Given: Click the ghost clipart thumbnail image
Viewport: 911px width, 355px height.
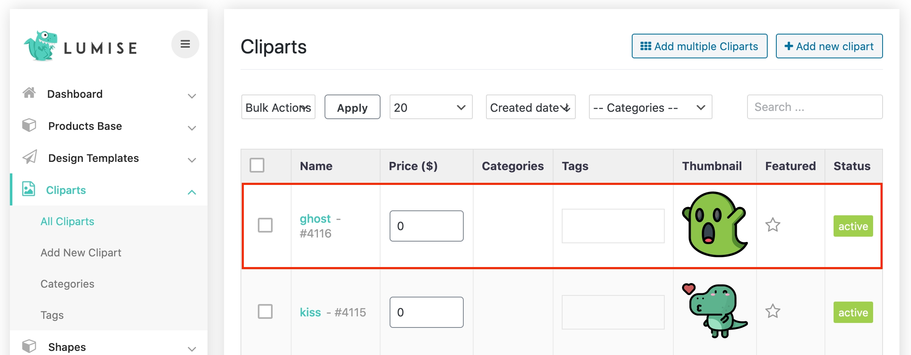Looking at the screenshot, I should pos(715,224).
